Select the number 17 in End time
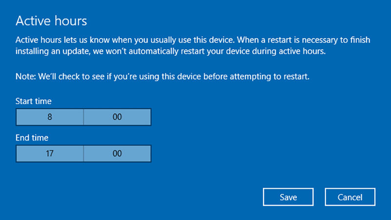The image size is (391, 220). coord(50,154)
